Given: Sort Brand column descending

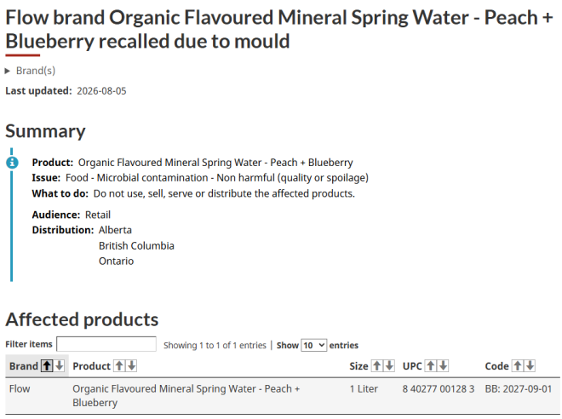Looking at the screenshot, I should pos(59,366).
